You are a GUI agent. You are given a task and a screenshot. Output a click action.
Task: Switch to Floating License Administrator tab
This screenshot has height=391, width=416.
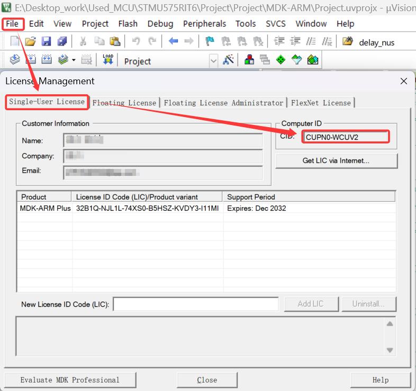tap(223, 103)
